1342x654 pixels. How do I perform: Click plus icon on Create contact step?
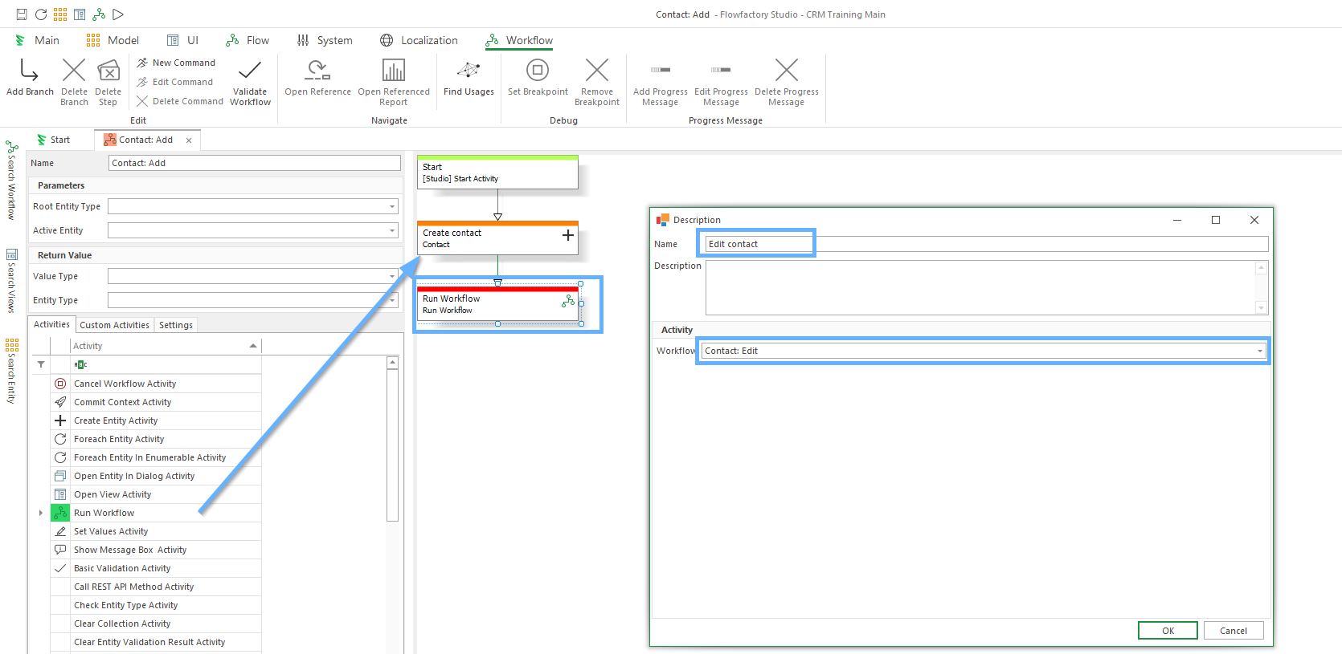[x=568, y=235]
